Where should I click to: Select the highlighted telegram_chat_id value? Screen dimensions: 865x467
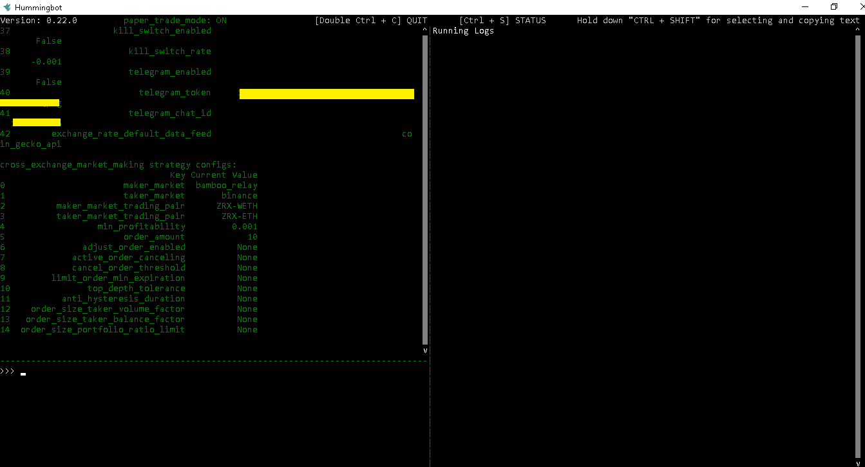point(36,122)
